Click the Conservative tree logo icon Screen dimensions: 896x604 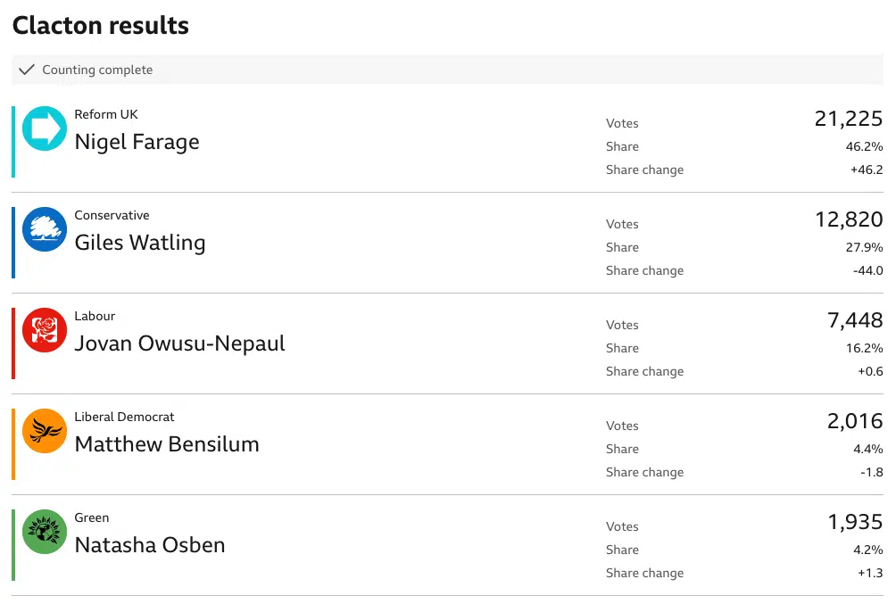45,229
